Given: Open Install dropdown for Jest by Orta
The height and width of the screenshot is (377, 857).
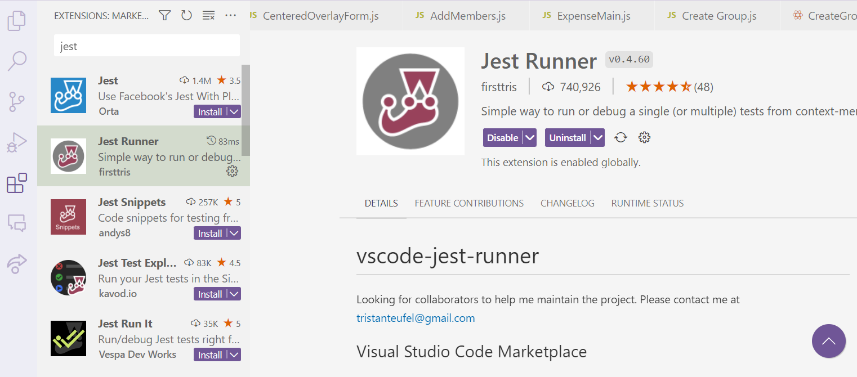Looking at the screenshot, I should point(234,111).
